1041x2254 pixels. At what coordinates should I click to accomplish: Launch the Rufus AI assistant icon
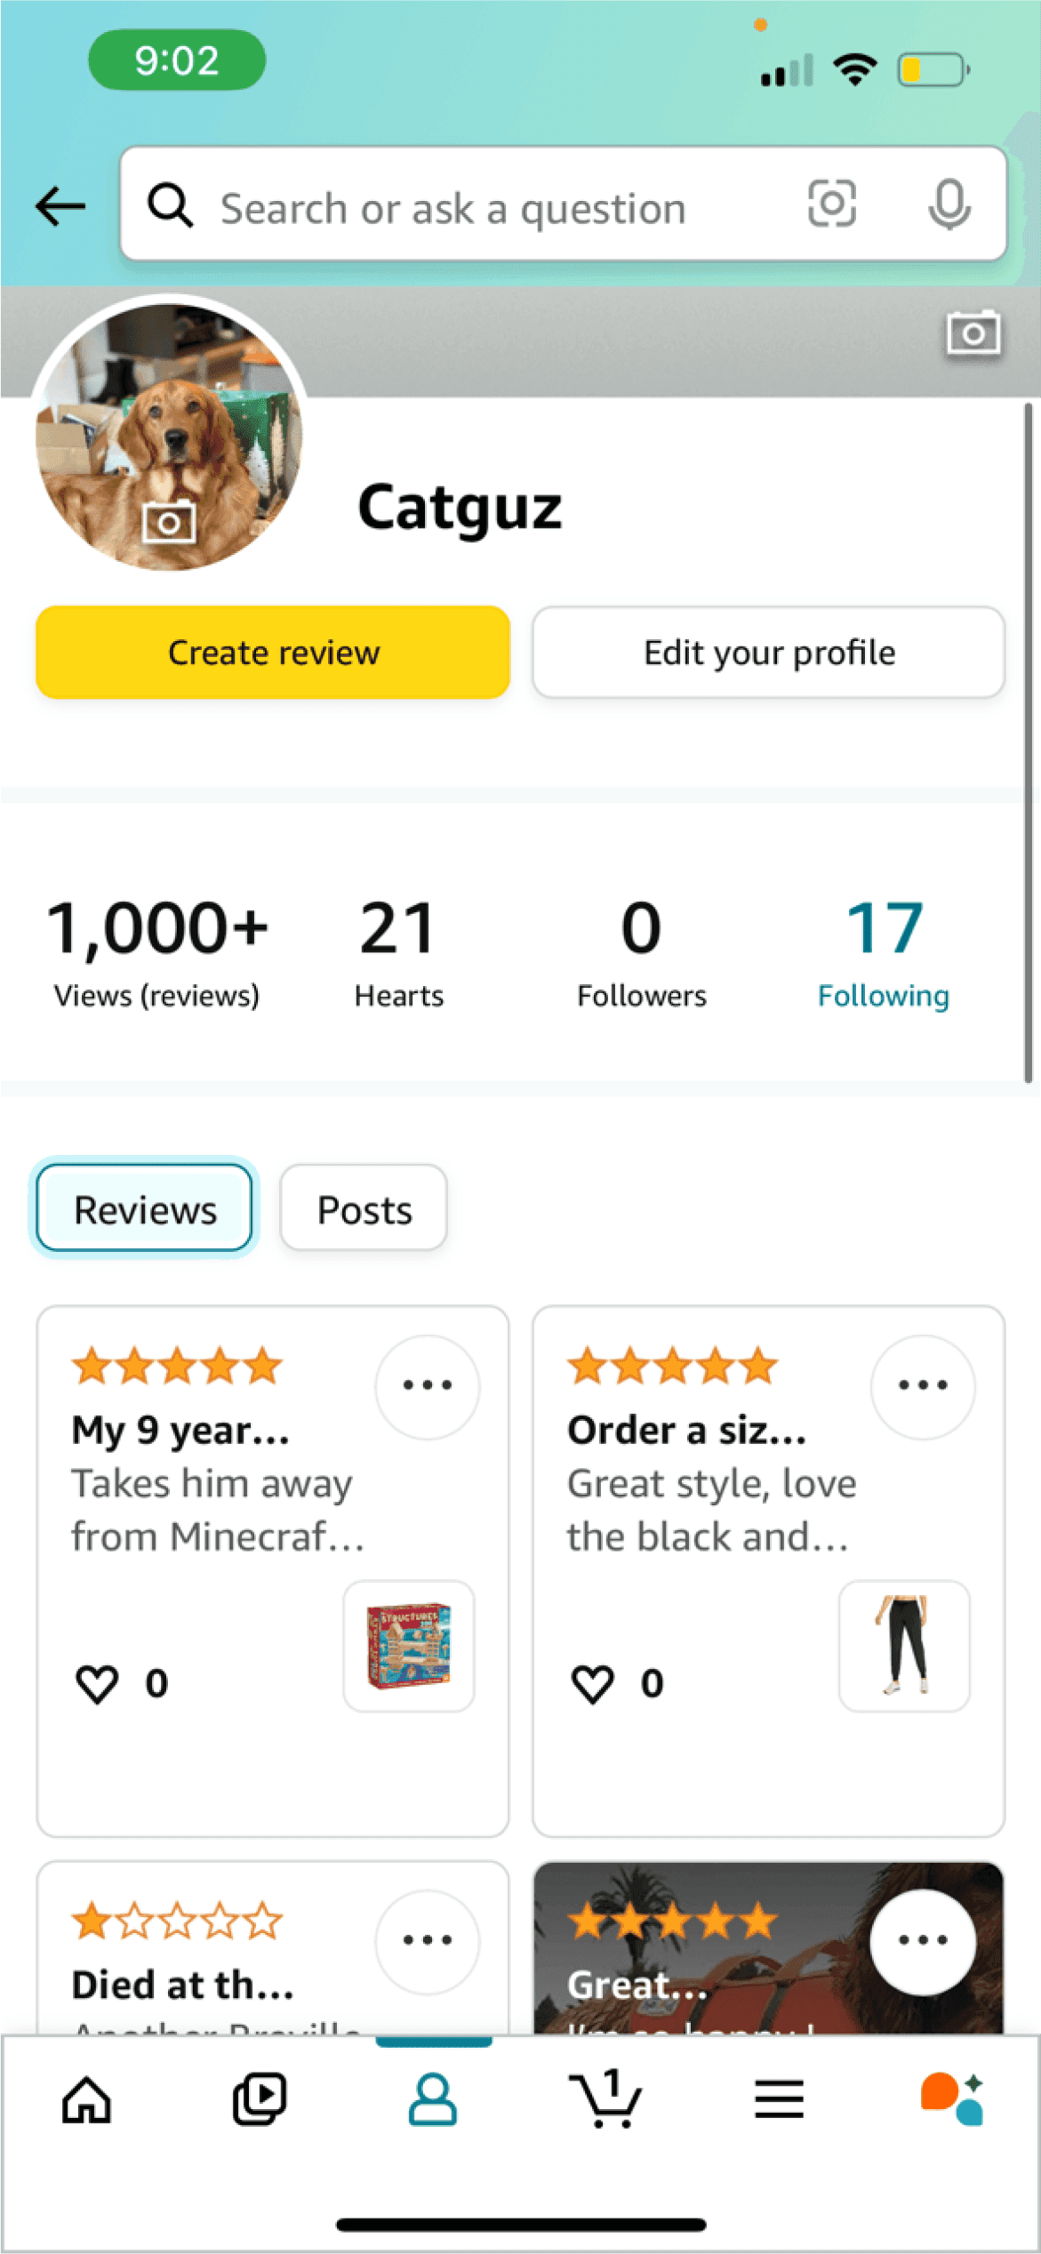[952, 2100]
